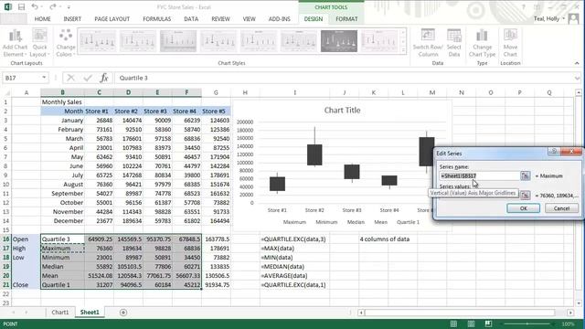585x329 pixels.
Task: Select the cell with =MAX(data)
Action: [294, 248]
